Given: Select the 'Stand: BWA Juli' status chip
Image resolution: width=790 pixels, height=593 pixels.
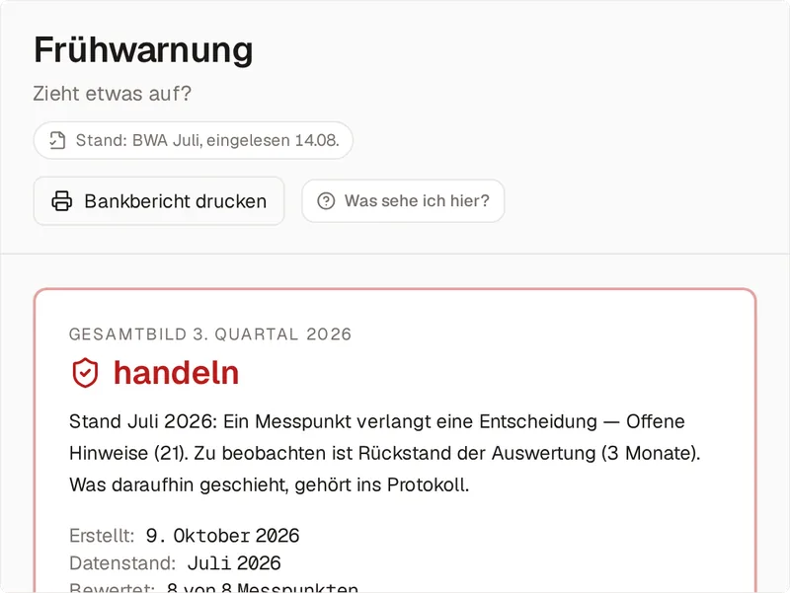Looking at the screenshot, I should tap(193, 140).
